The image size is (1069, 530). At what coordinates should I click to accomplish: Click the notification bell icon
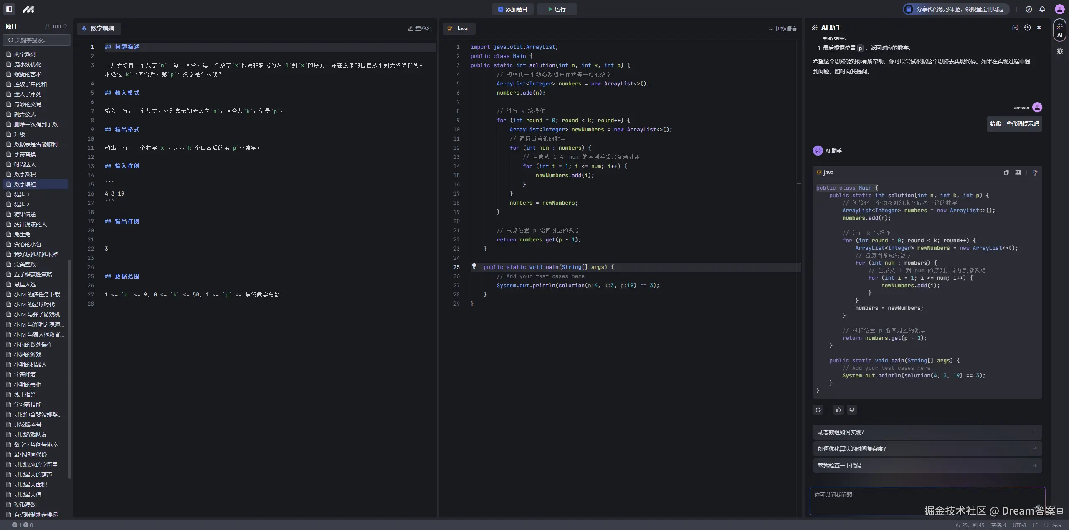click(x=1042, y=9)
